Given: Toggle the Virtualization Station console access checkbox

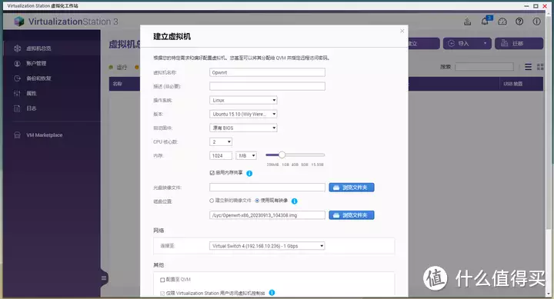Looking at the screenshot, I should [162, 293].
